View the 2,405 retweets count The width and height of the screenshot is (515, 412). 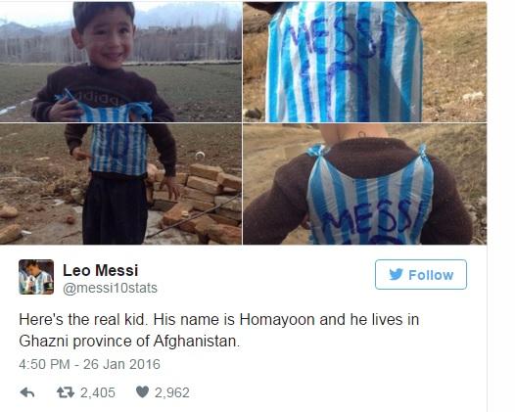[x=98, y=392]
